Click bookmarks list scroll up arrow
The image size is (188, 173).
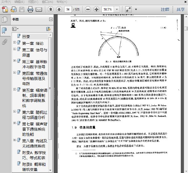[x=50, y=35]
